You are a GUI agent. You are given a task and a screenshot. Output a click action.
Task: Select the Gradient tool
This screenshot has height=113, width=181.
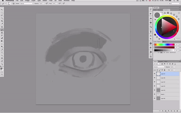coord(2,41)
